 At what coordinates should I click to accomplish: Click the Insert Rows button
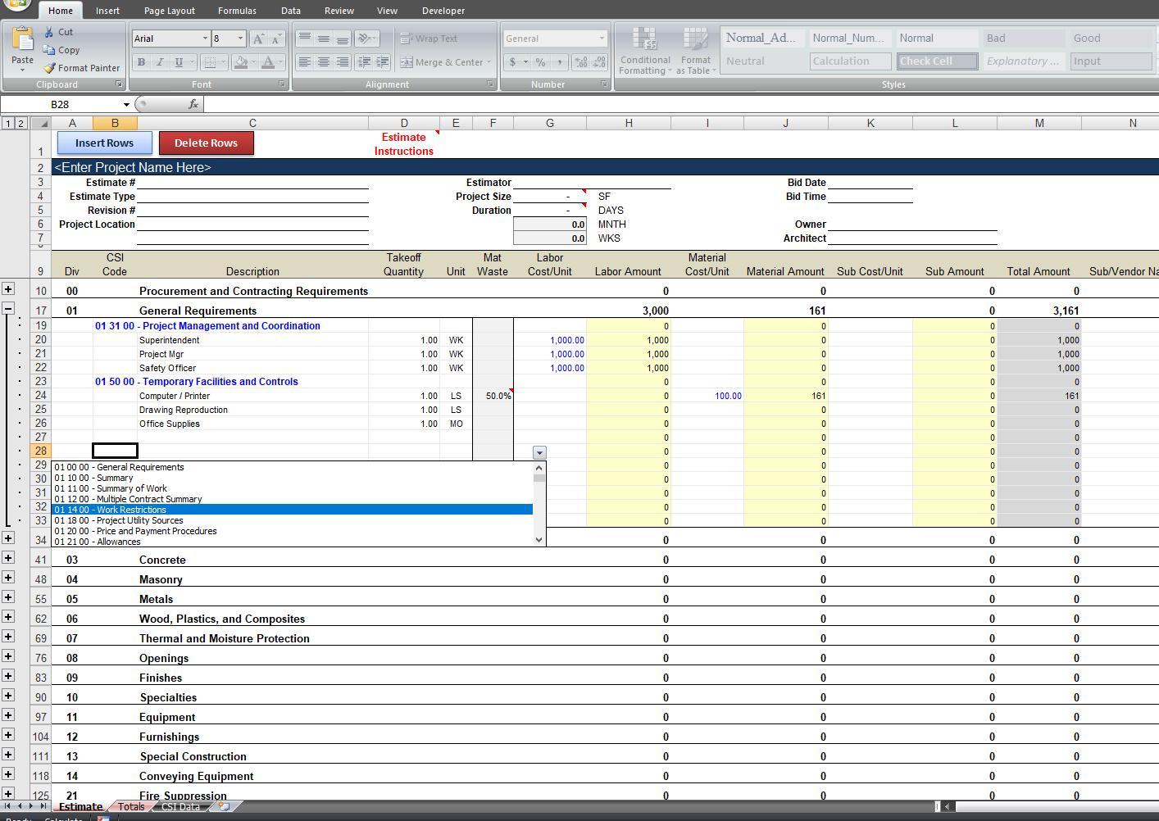pyautogui.click(x=104, y=143)
